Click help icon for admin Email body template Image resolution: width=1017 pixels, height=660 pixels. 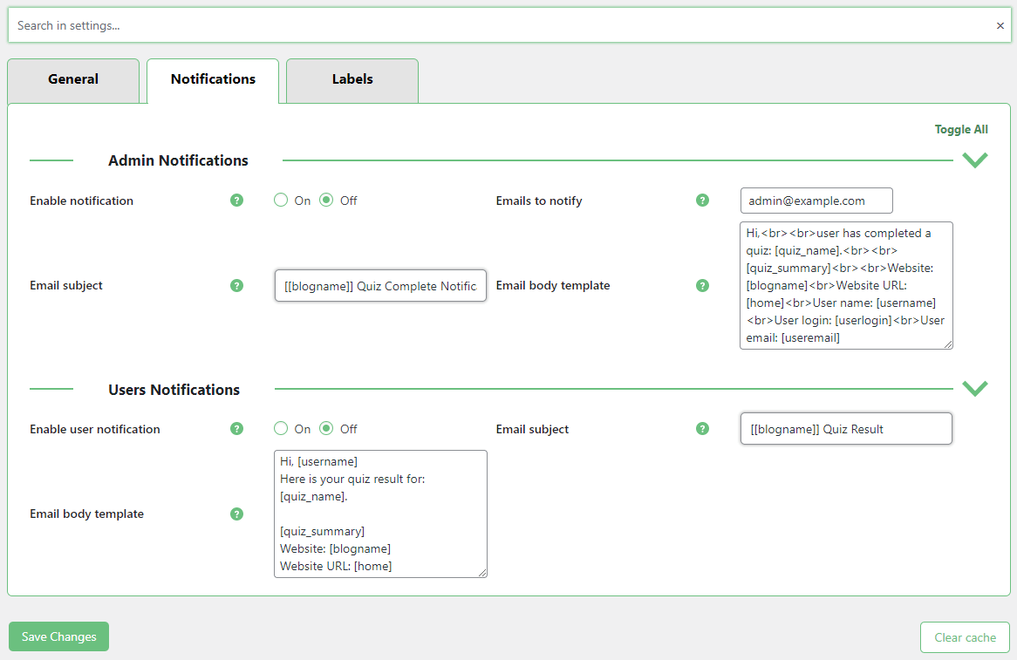click(x=702, y=285)
